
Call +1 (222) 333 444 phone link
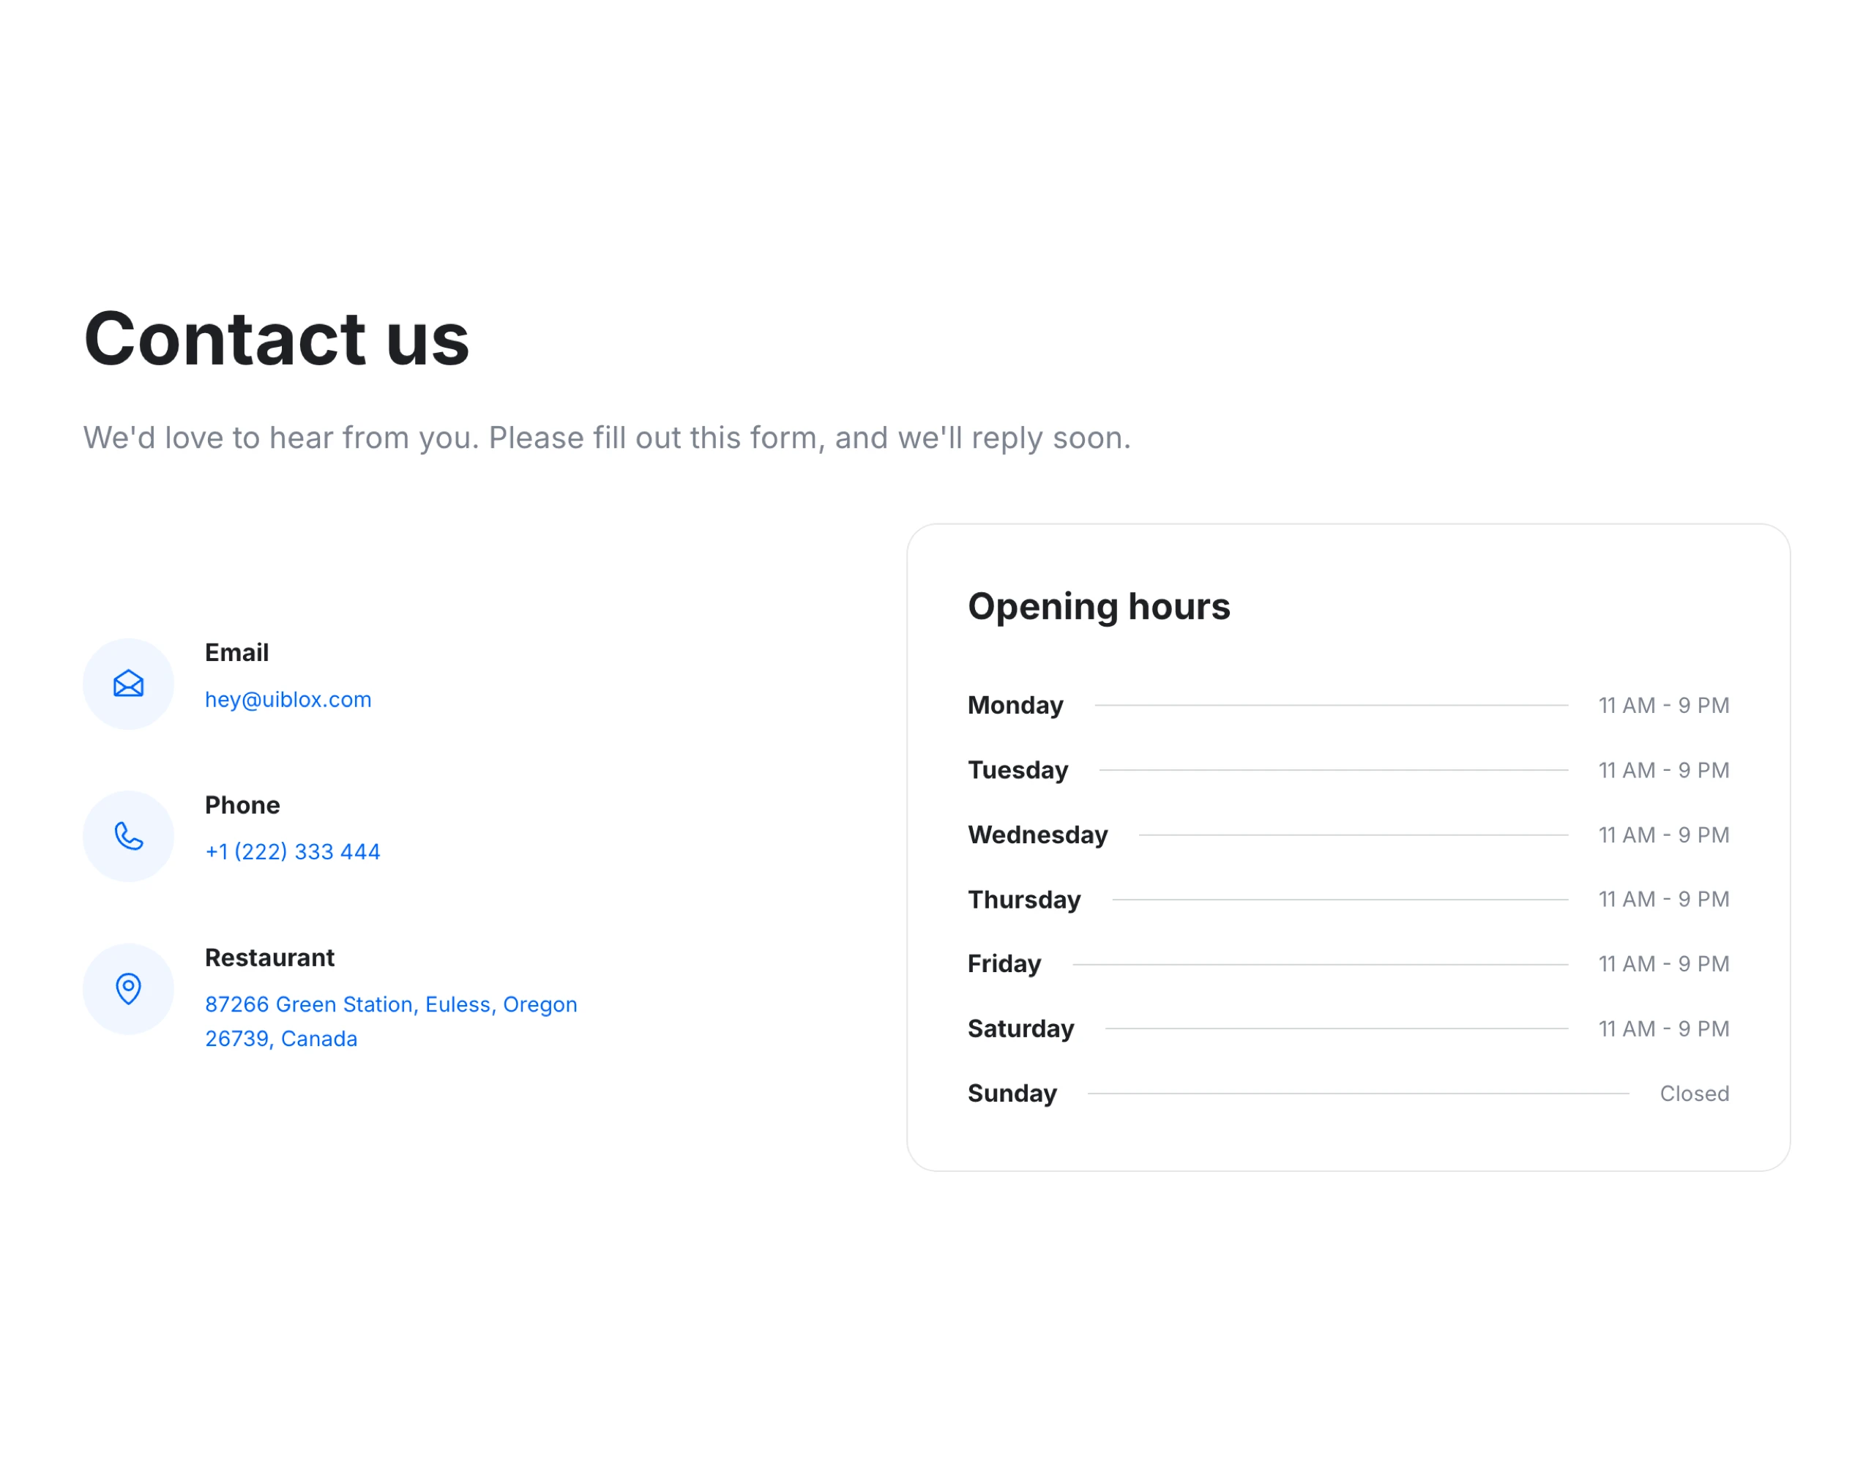pyautogui.click(x=294, y=851)
